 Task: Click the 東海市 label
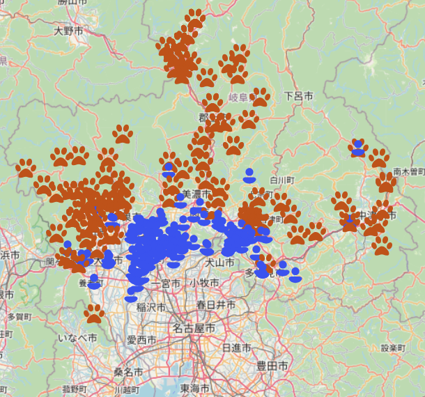pyautogui.click(x=194, y=389)
